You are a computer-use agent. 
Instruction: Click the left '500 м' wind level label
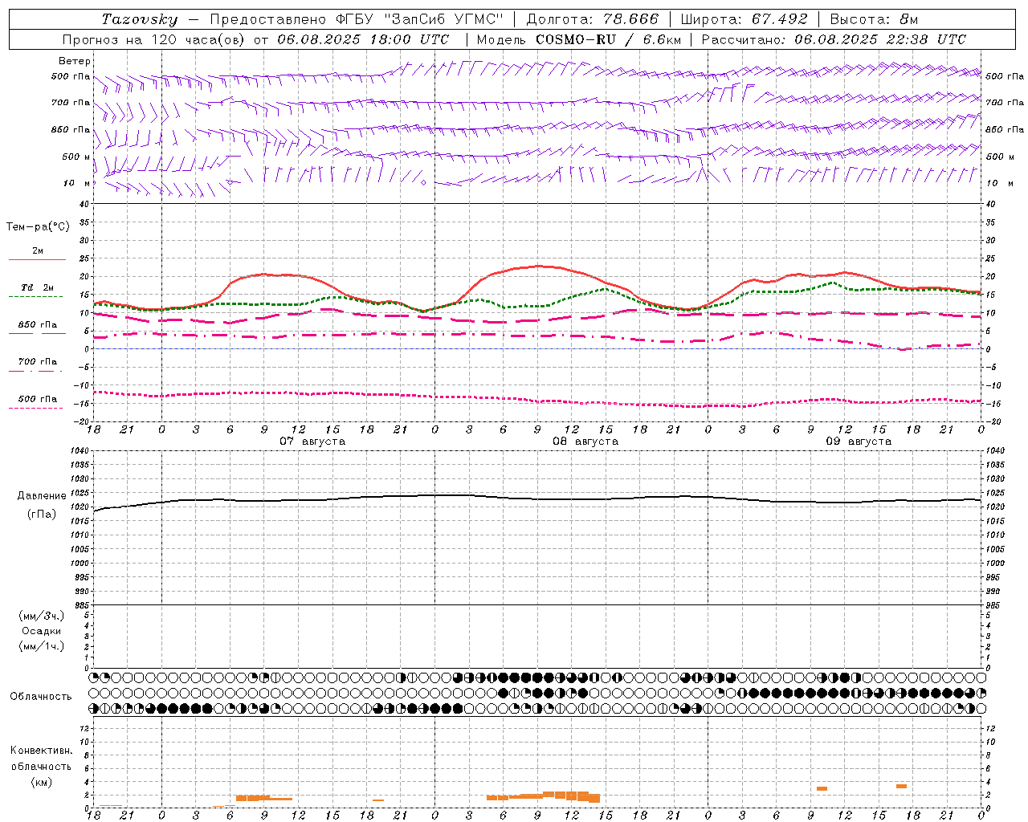[76, 157]
